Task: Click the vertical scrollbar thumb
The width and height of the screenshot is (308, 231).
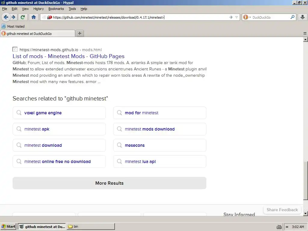Action: 305,180
